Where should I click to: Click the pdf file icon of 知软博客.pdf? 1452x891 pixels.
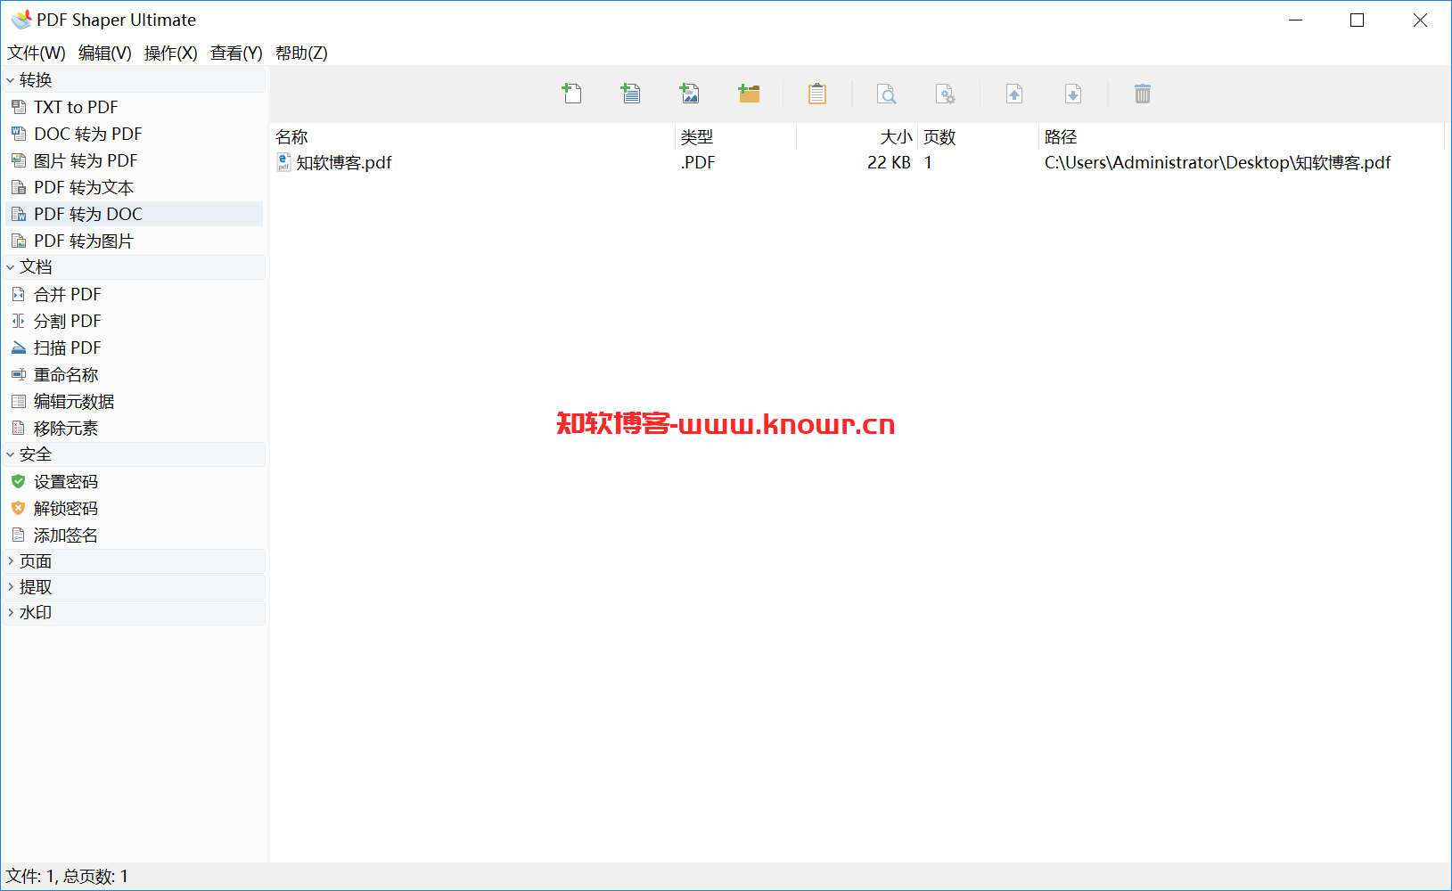tap(283, 162)
